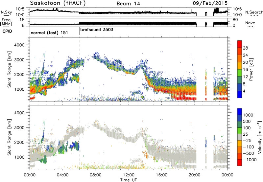Click the '-1000' tick on Velocity colorbar
Image resolution: width=263 pixels, height=182 pixels.
pos(250,160)
